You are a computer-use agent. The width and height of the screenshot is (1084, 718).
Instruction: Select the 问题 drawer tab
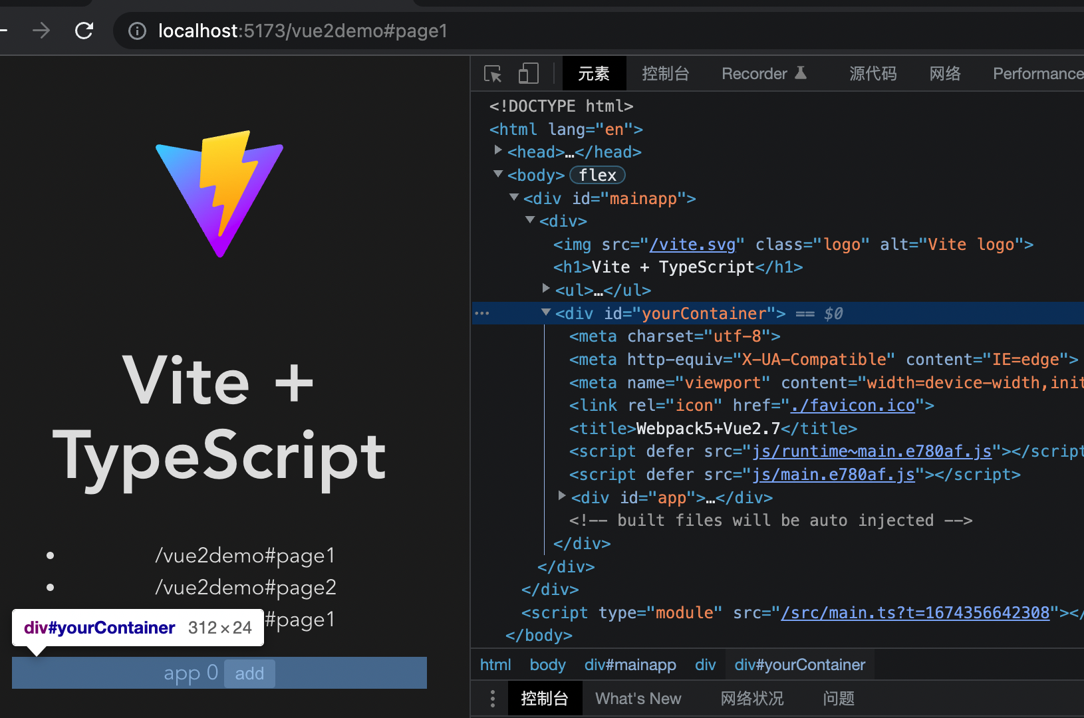pyautogui.click(x=839, y=699)
